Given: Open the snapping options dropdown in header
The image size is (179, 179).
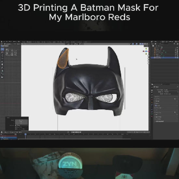Looking at the screenshot, I should 76,44.
